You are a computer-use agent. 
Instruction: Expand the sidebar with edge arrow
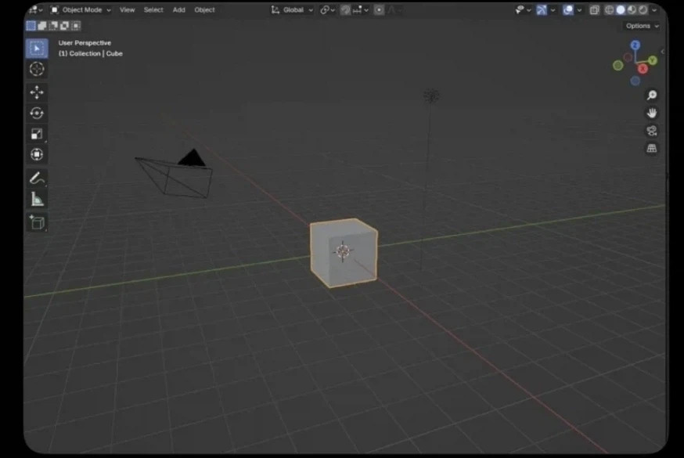[663, 52]
